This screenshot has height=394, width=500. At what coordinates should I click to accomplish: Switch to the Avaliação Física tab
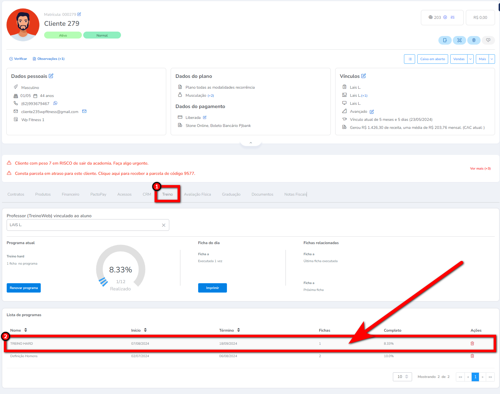(x=197, y=194)
